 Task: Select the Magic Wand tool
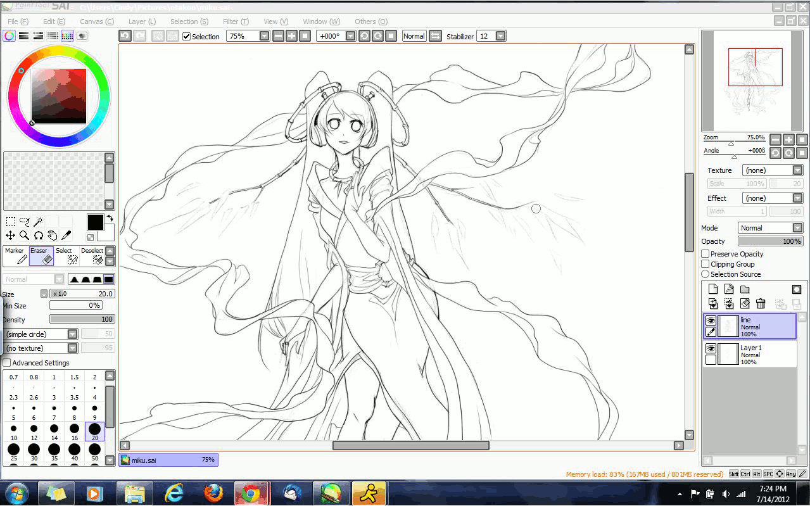39,222
